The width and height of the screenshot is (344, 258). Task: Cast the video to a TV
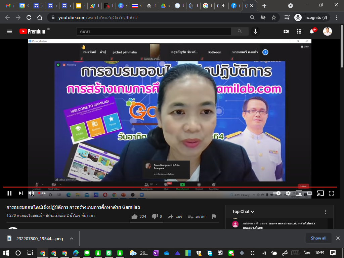tap(320, 193)
